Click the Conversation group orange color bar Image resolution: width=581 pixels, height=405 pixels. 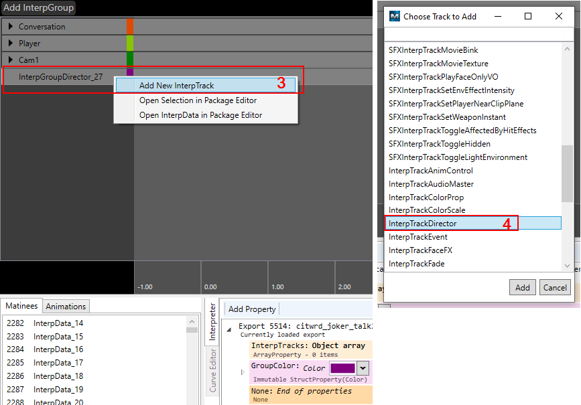[x=130, y=26]
